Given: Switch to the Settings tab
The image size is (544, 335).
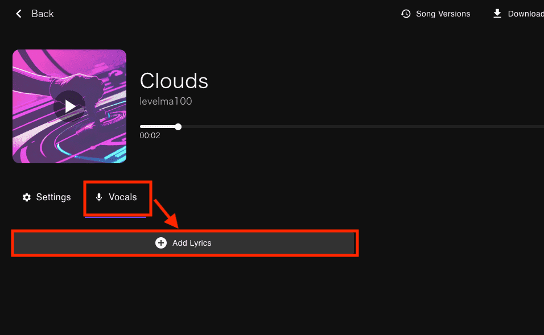Looking at the screenshot, I should point(47,197).
